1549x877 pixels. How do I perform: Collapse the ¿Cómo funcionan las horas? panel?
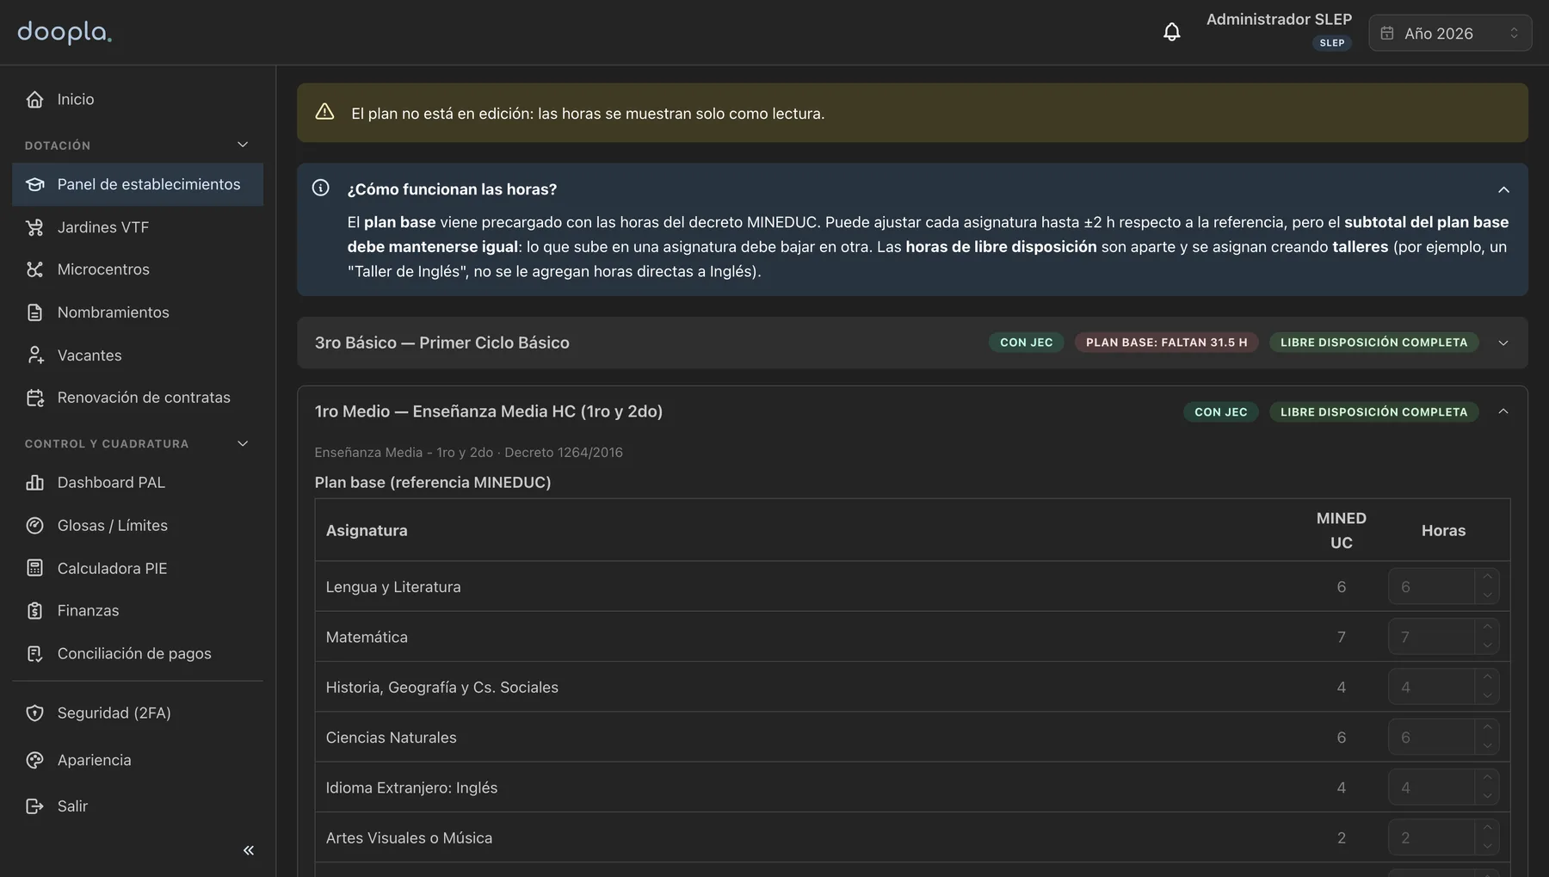click(x=1503, y=189)
